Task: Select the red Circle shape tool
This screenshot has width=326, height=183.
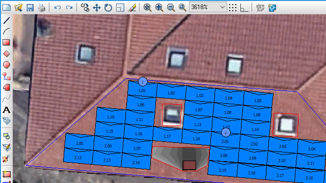Action: tap(7, 65)
